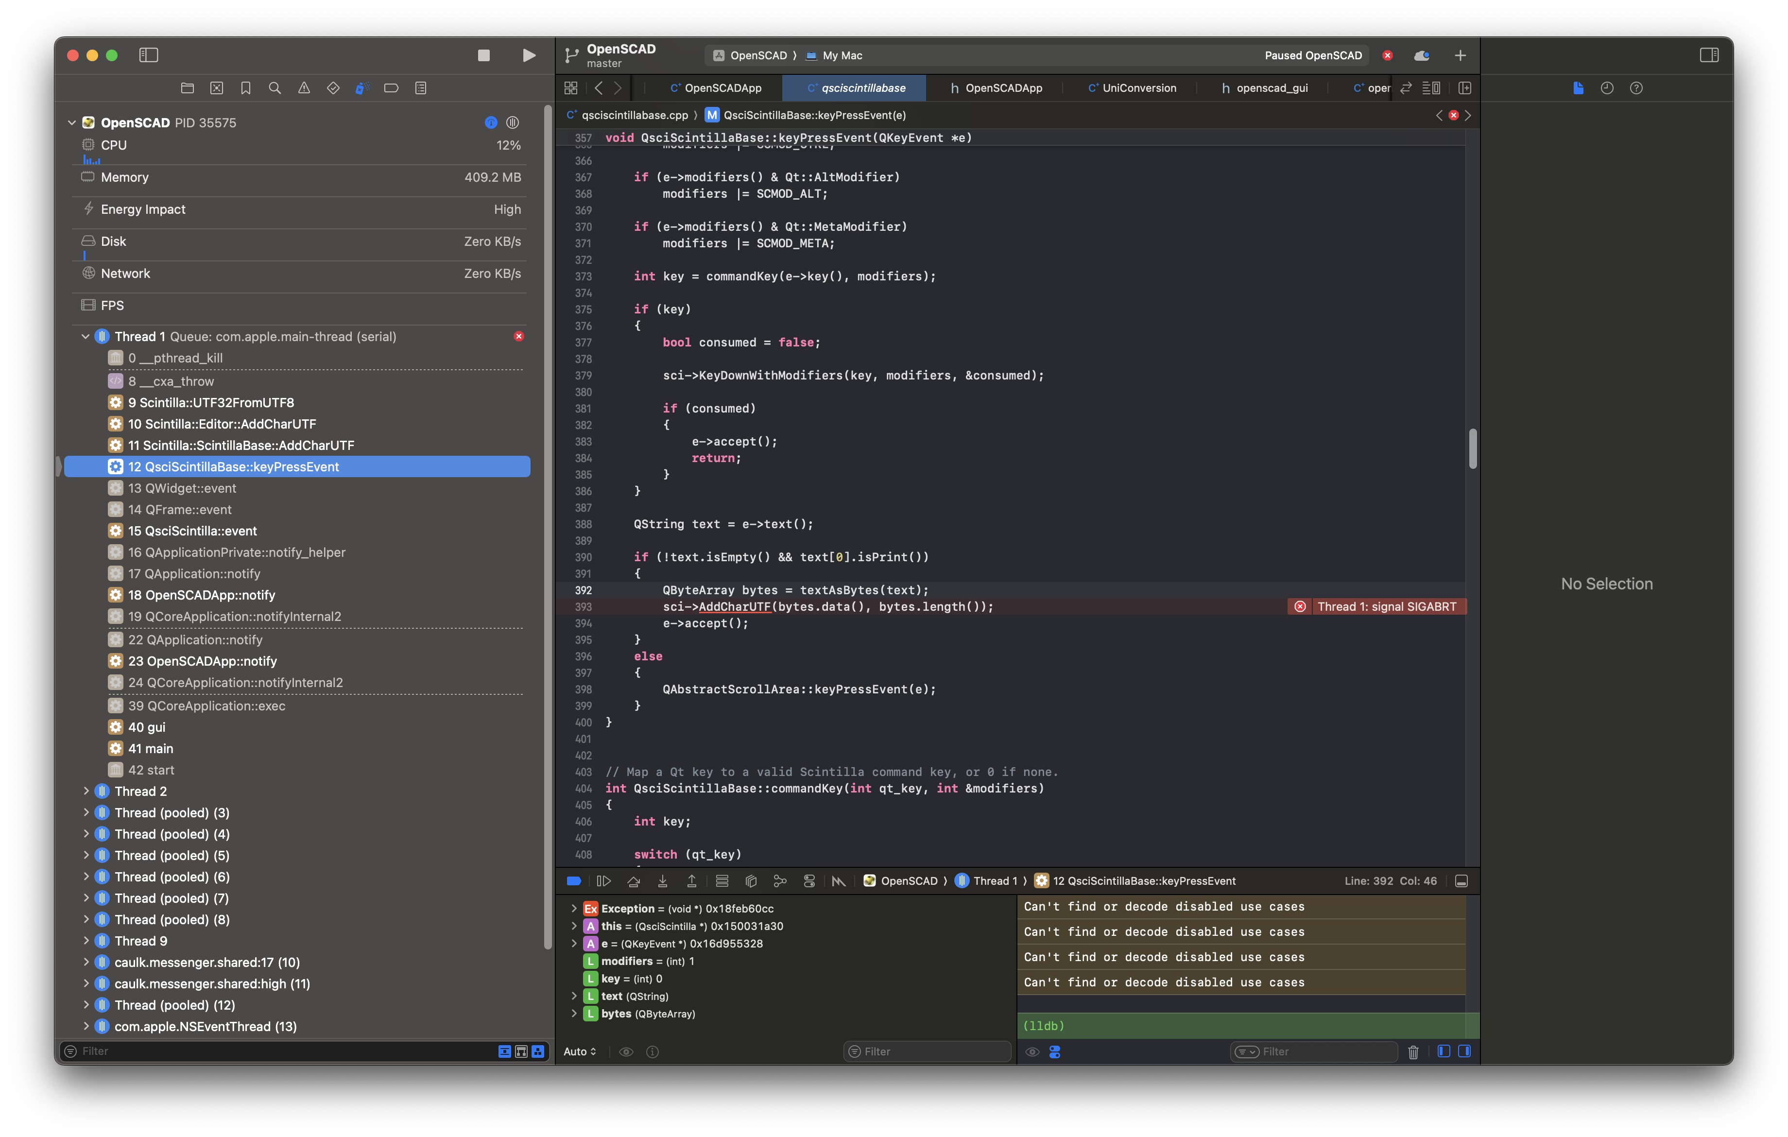1788x1137 pixels.
Task: Switch to the UniConversion tab
Action: 1132,87
